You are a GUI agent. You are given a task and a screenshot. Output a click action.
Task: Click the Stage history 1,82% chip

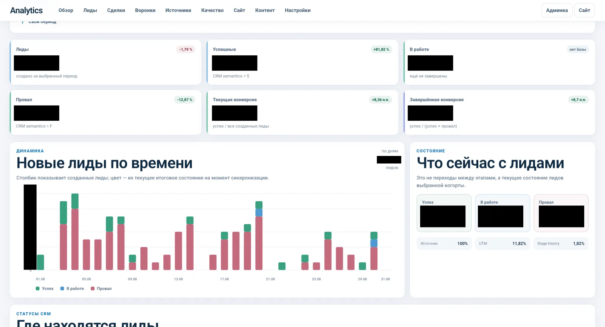coord(561,243)
